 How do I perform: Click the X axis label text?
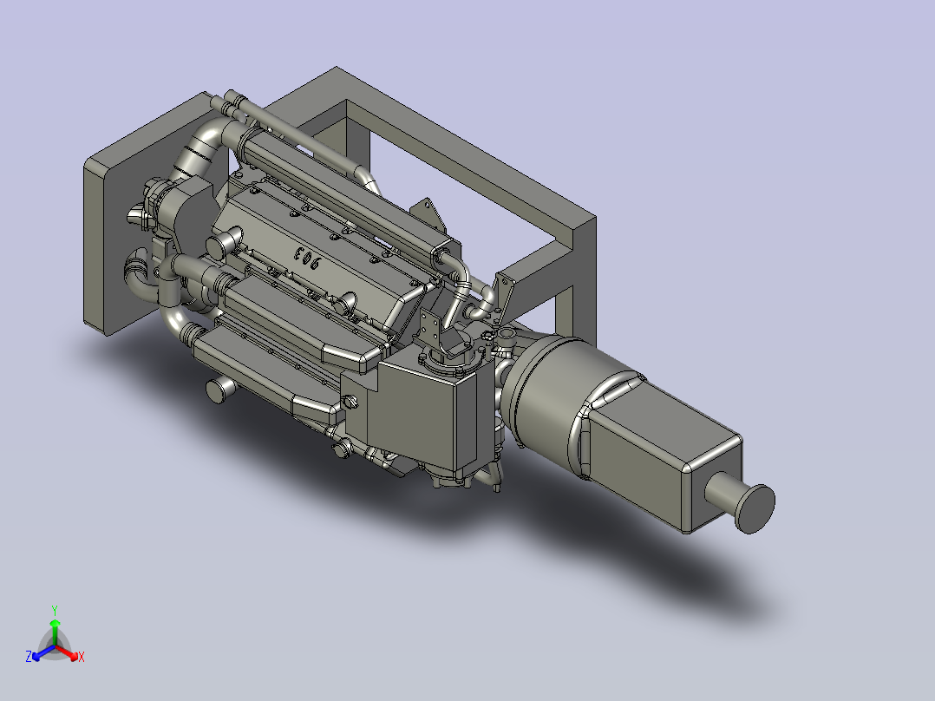pyautogui.click(x=81, y=657)
